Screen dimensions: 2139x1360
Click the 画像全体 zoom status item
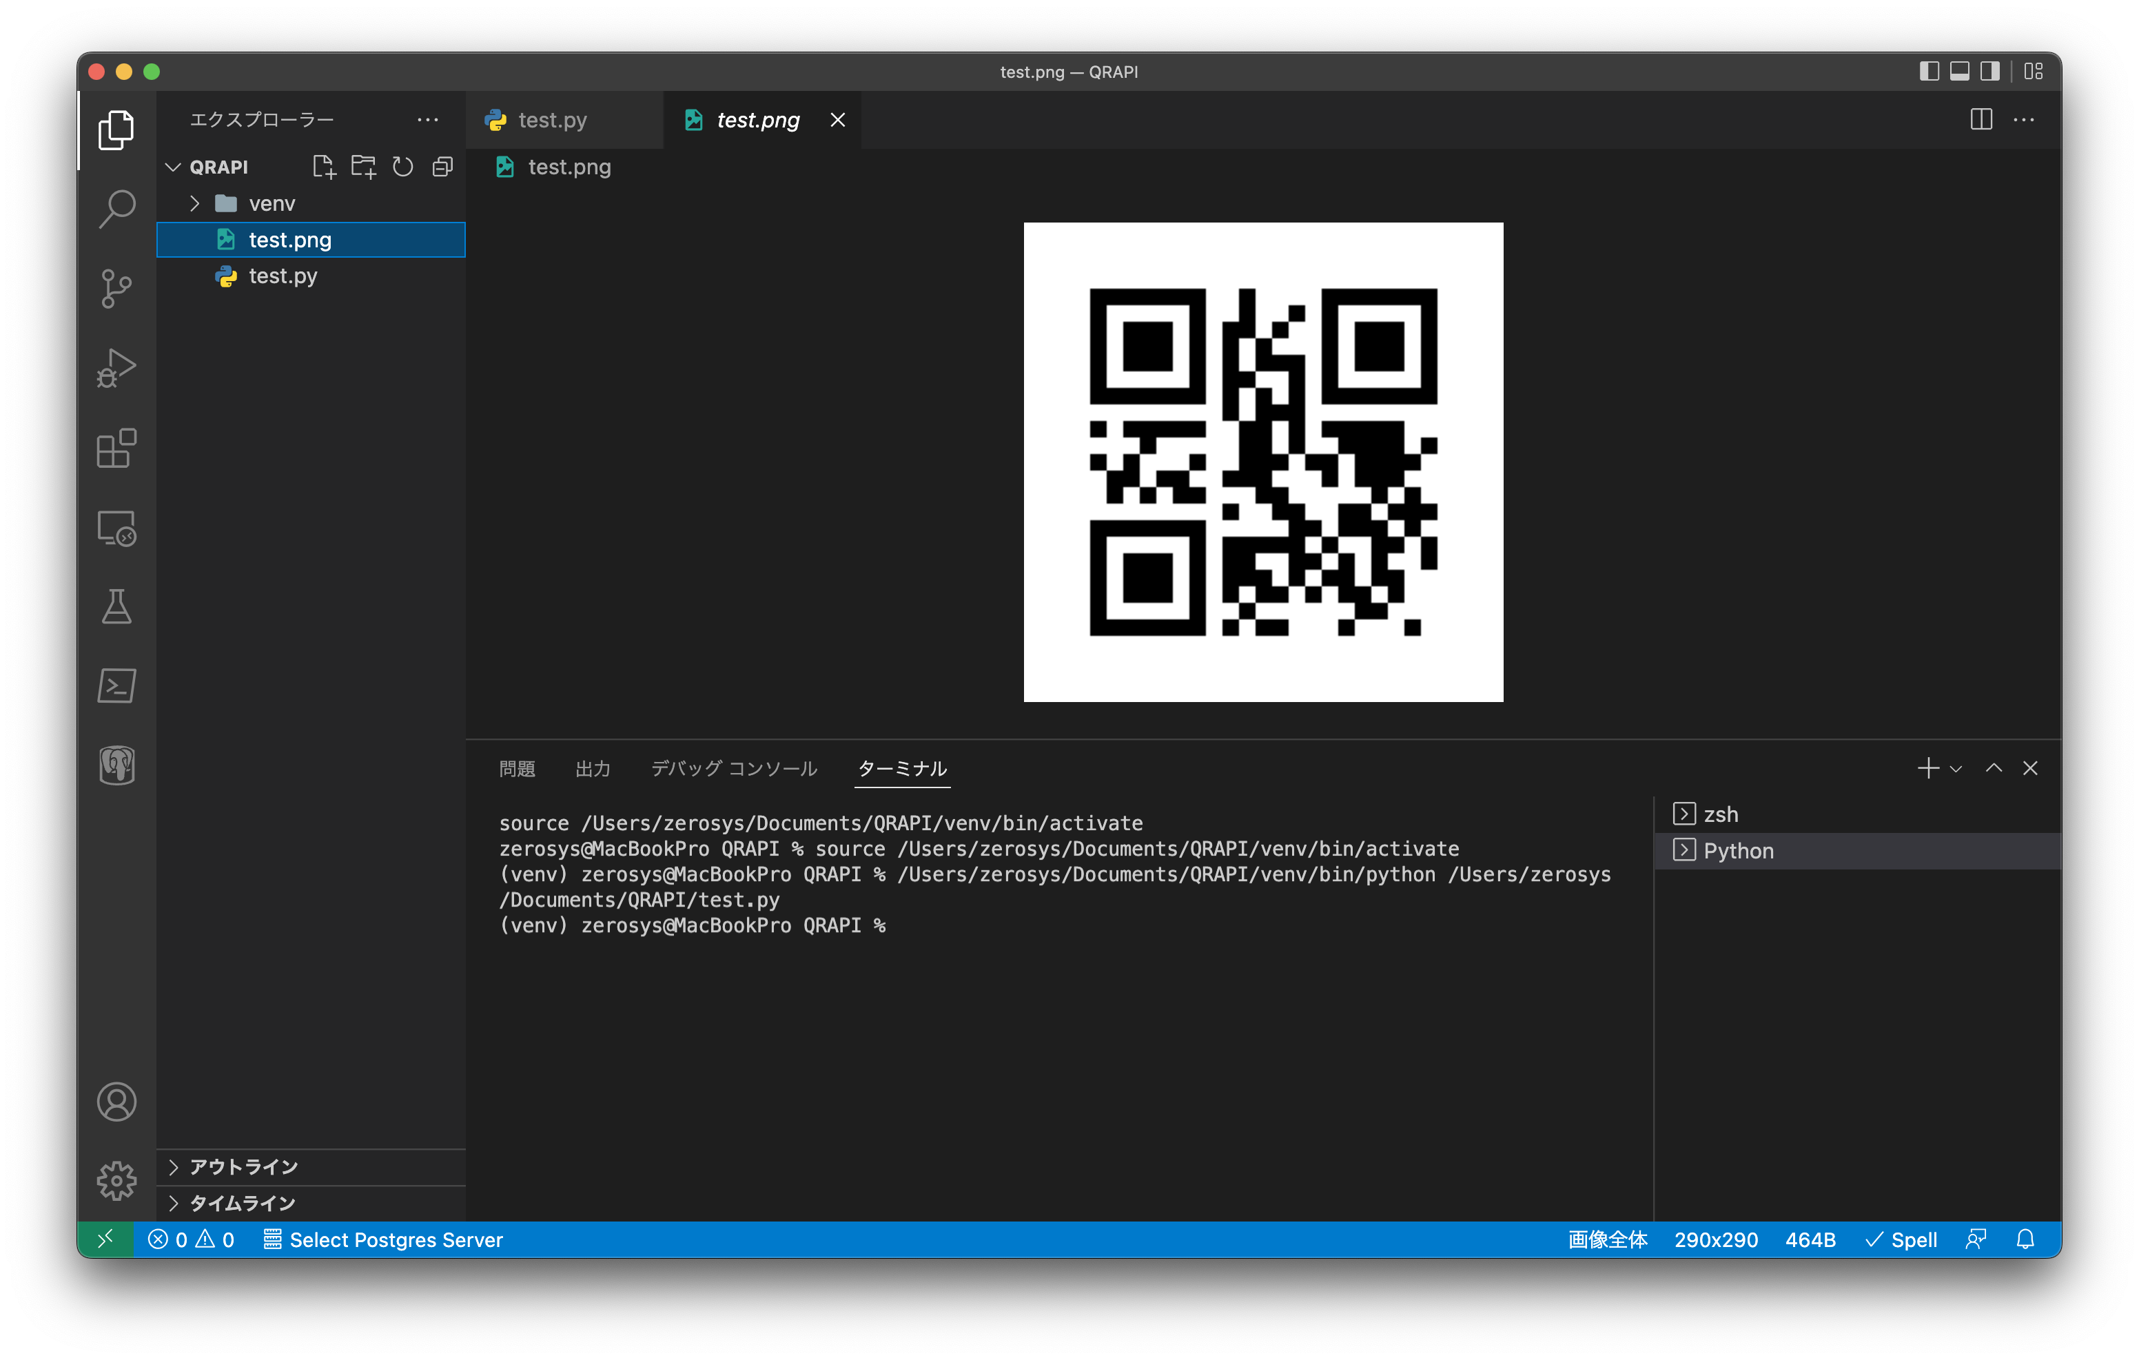tap(1607, 1239)
